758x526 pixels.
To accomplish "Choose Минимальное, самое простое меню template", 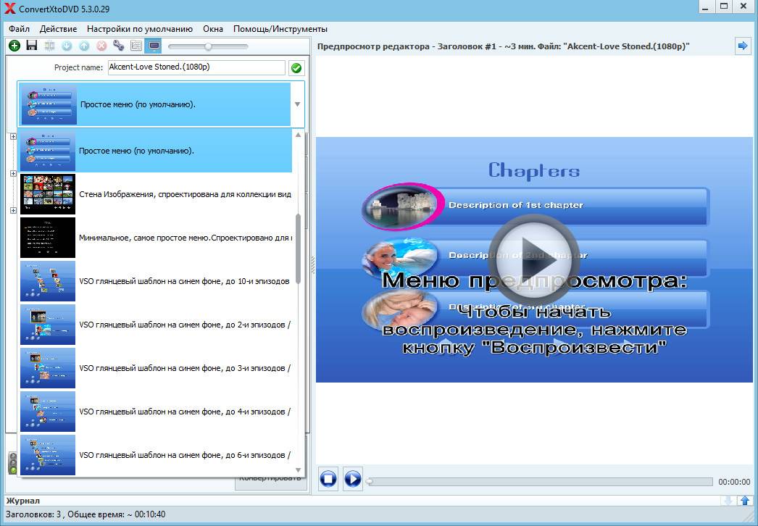I will 156,238.
